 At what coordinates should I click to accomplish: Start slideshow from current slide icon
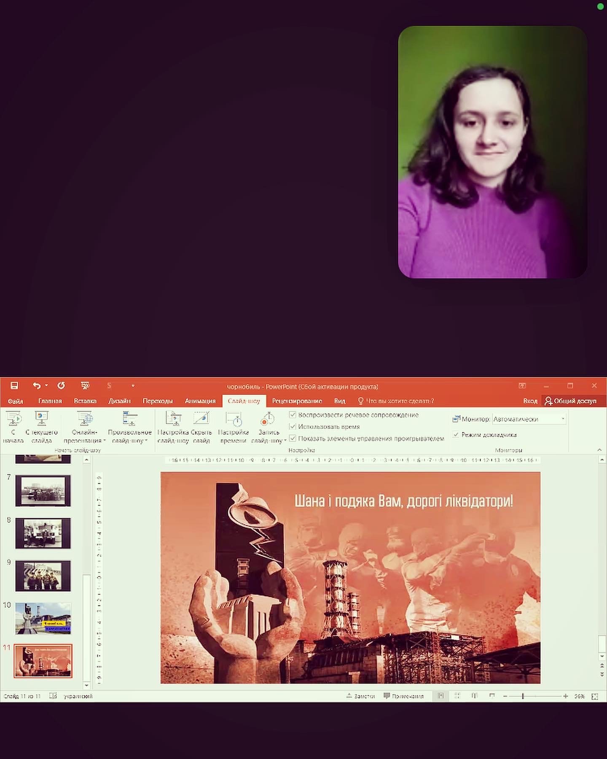(41, 418)
